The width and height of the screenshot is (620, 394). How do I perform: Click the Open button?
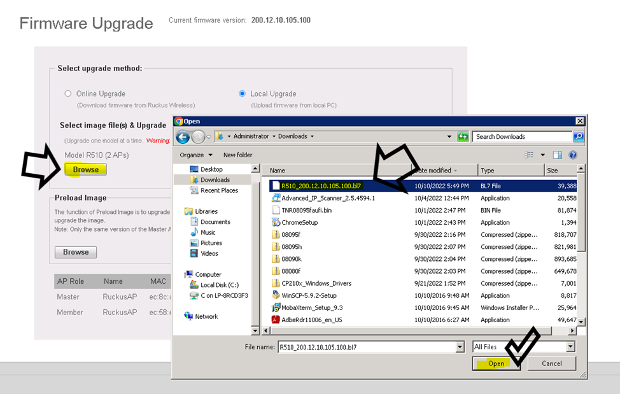(495, 363)
